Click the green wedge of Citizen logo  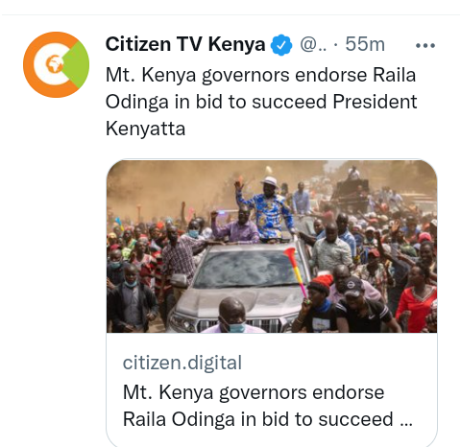[77, 64]
